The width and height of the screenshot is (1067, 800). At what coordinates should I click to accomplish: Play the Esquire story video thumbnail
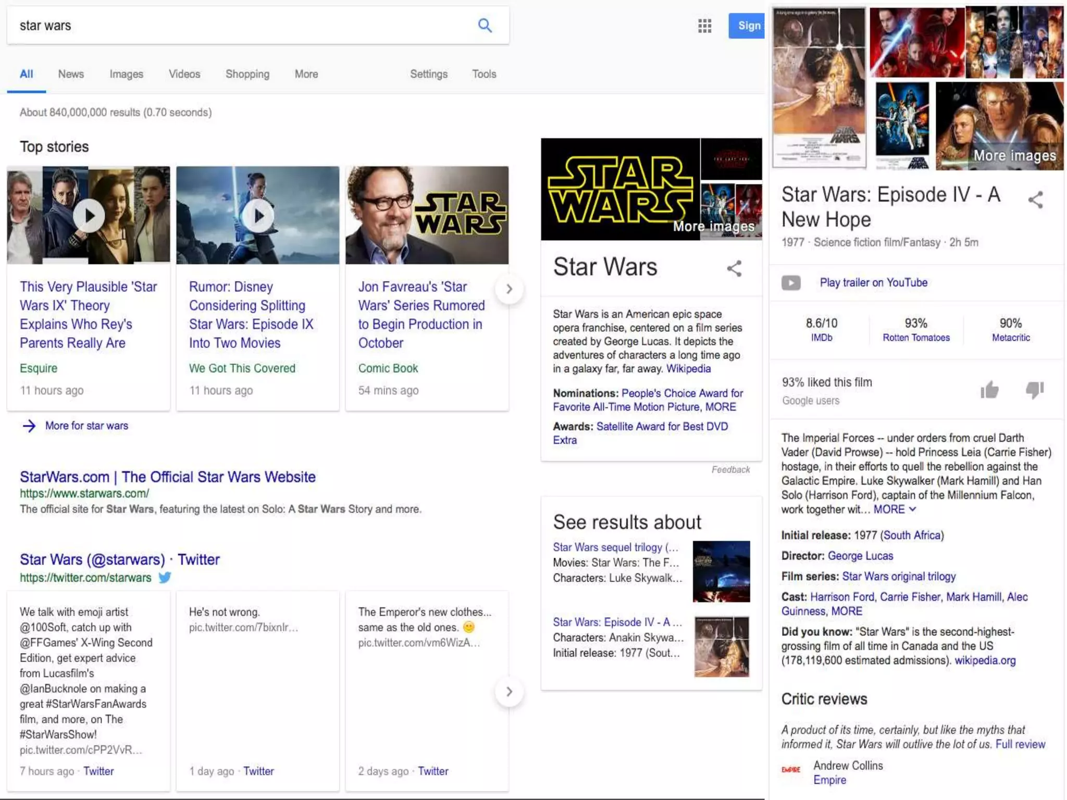click(89, 215)
